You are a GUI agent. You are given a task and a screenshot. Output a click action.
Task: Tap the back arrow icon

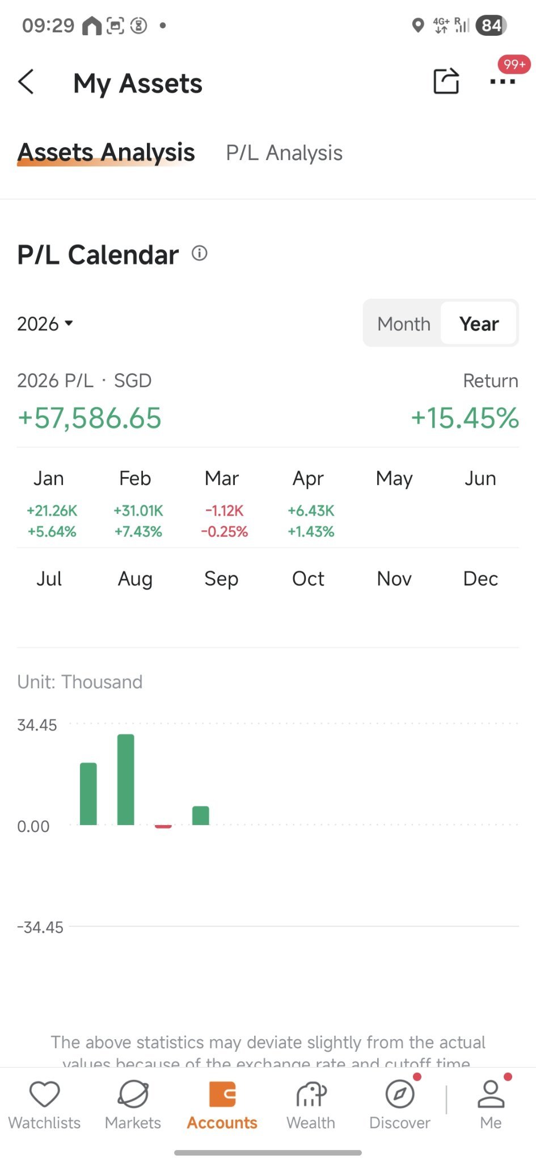[26, 82]
